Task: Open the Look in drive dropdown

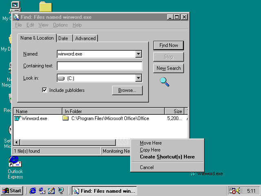Action: 138,78
